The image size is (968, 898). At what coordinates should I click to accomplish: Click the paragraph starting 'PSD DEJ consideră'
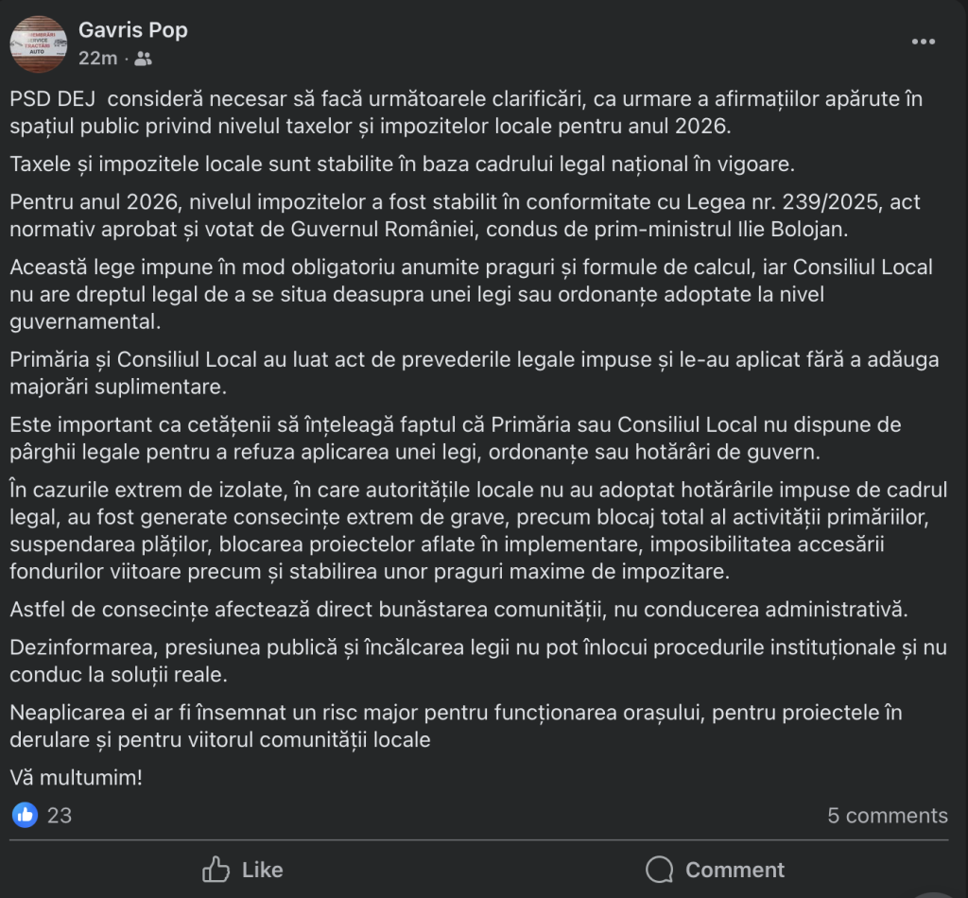[466, 112]
